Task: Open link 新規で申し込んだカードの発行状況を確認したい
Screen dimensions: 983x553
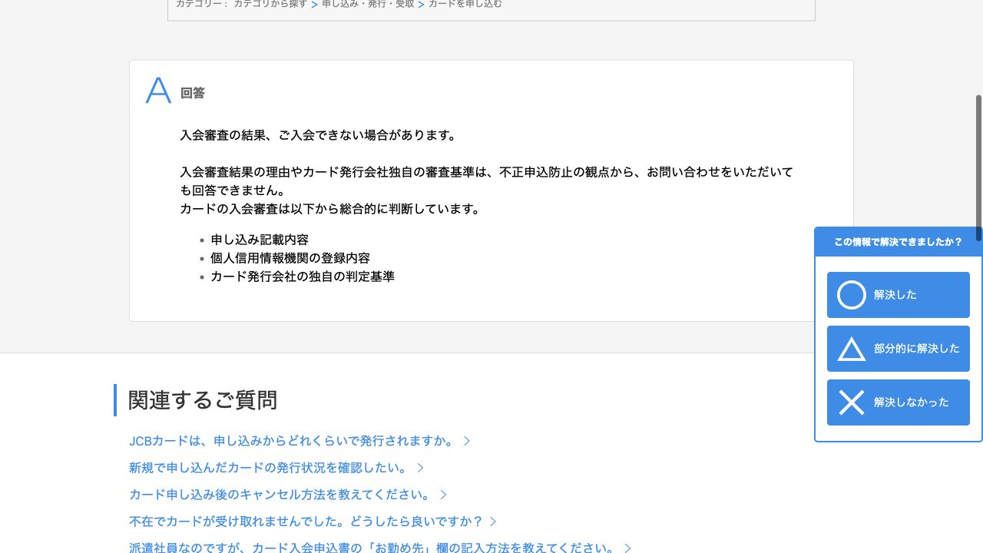Action: click(x=269, y=468)
